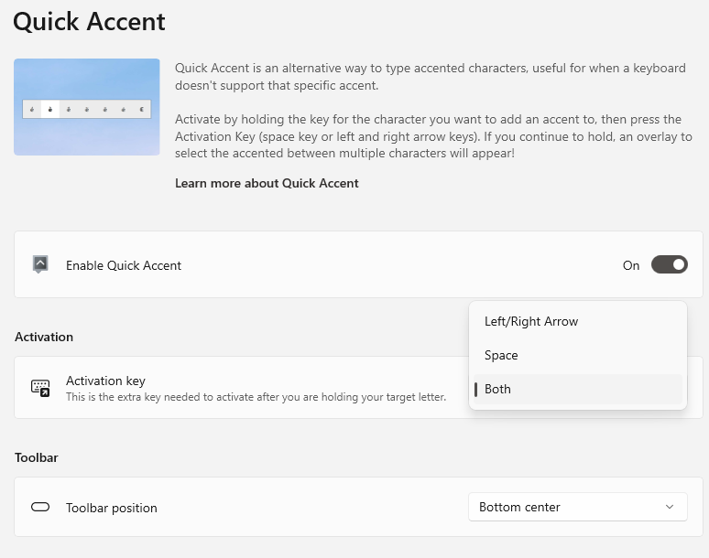Turn off the Enable Quick Accent switch

[x=669, y=265]
